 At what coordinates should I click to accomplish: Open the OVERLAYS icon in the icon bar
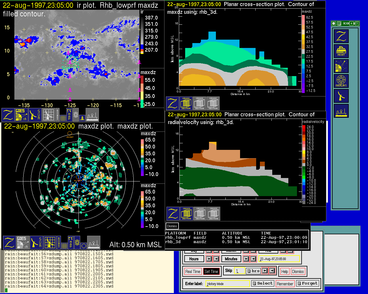tap(341, 81)
